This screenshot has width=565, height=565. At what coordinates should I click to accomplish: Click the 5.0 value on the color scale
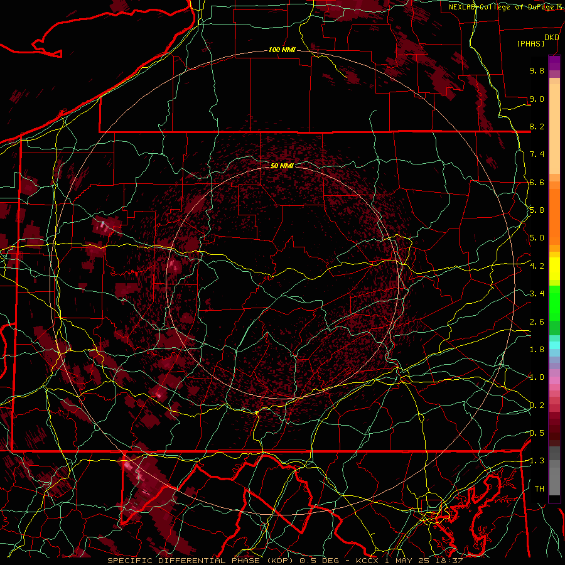tap(537, 238)
